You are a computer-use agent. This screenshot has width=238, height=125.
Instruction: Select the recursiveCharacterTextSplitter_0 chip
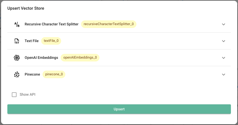click(x=109, y=24)
